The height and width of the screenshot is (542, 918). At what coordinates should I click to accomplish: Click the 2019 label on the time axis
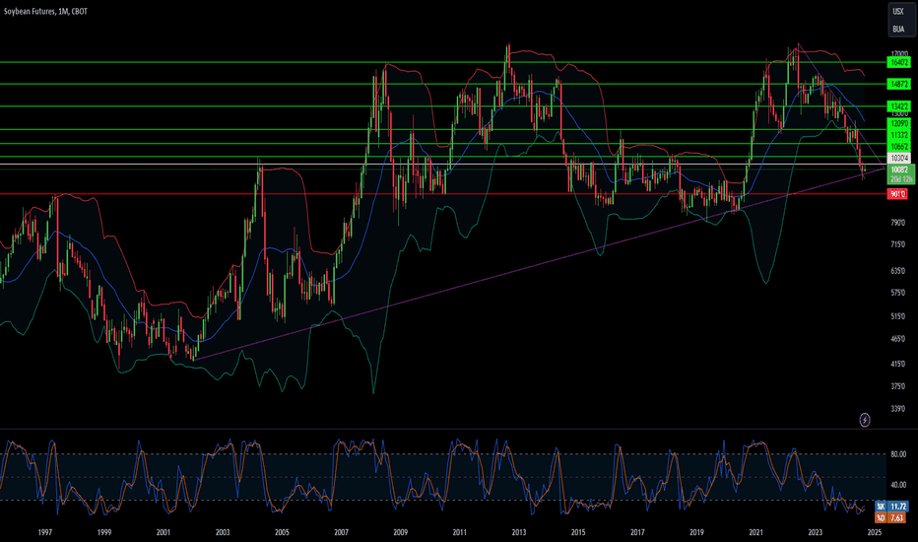696,532
